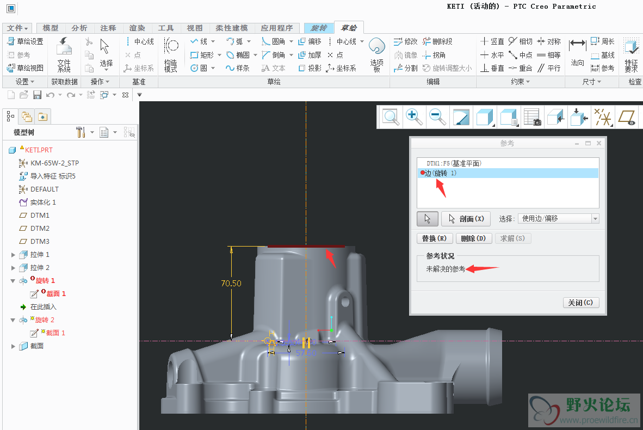Select the 矩形 rectangle sketch tool
The height and width of the screenshot is (430, 643).
click(x=202, y=55)
